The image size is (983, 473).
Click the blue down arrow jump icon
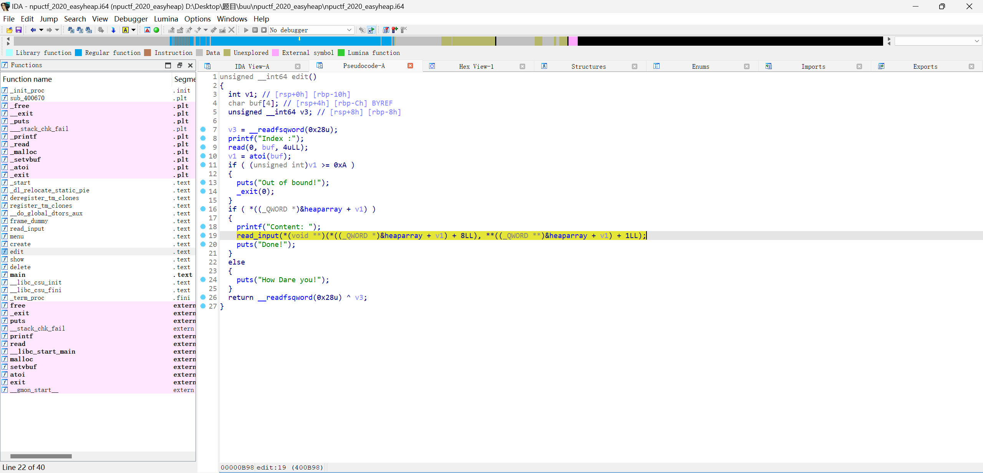click(113, 30)
